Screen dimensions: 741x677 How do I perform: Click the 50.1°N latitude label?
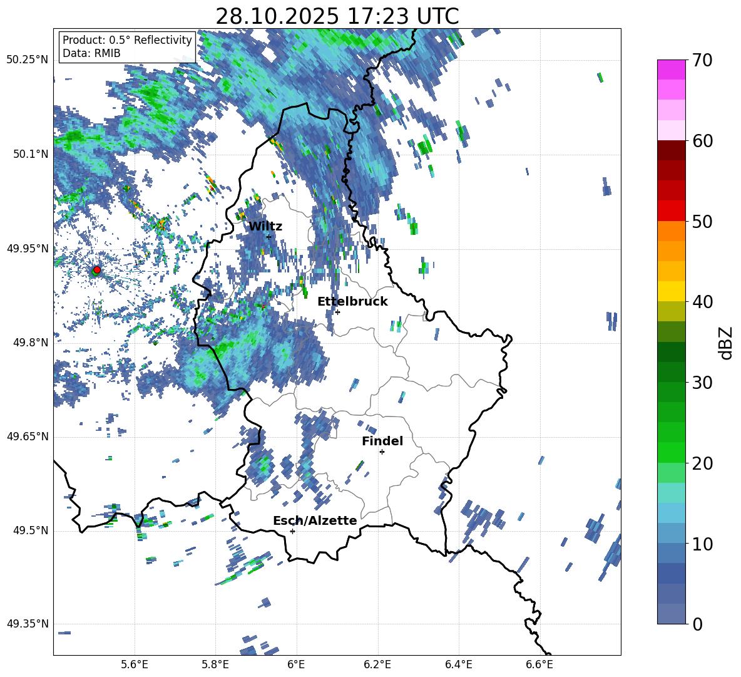click(30, 155)
